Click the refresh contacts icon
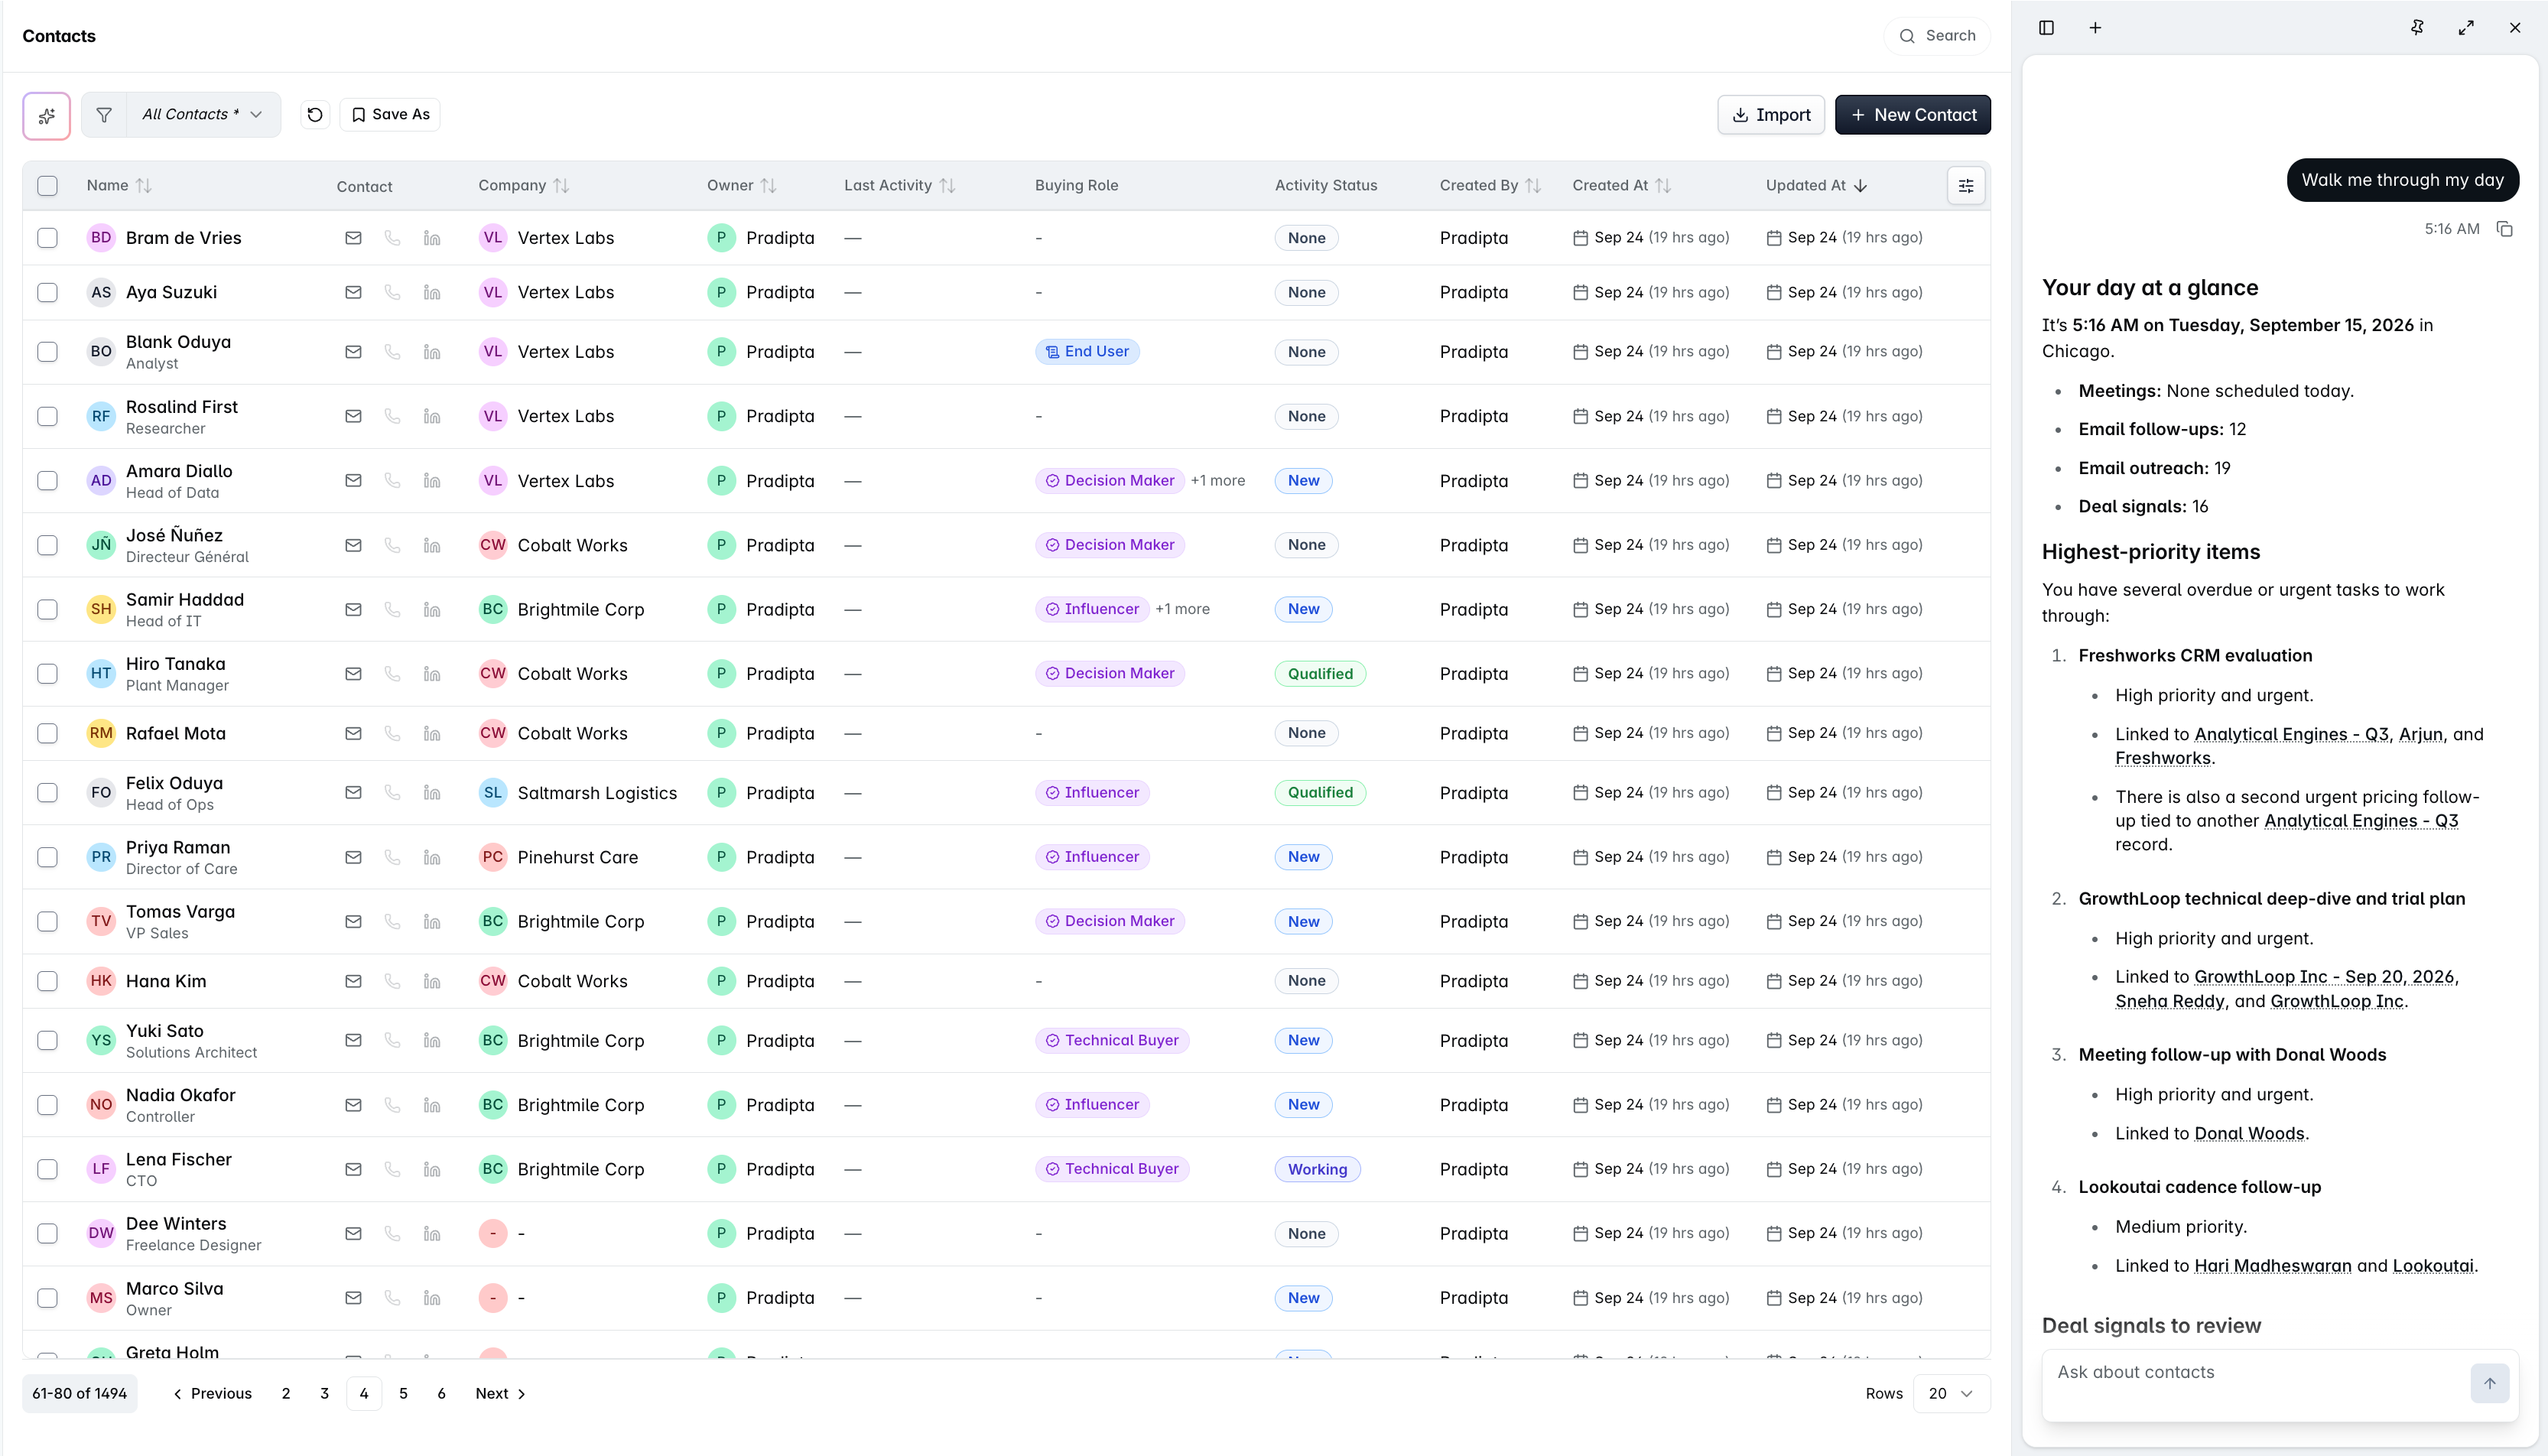The image size is (2548, 1456). [x=315, y=115]
